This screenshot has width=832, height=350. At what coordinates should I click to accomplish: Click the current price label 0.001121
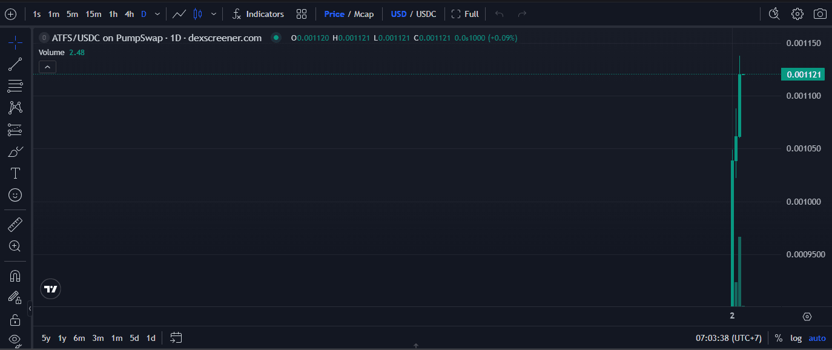(x=803, y=74)
